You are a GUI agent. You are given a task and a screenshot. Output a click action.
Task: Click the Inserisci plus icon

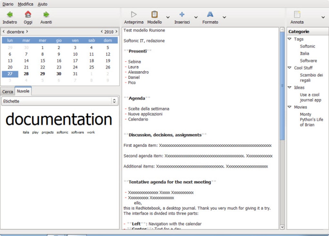(x=182, y=15)
